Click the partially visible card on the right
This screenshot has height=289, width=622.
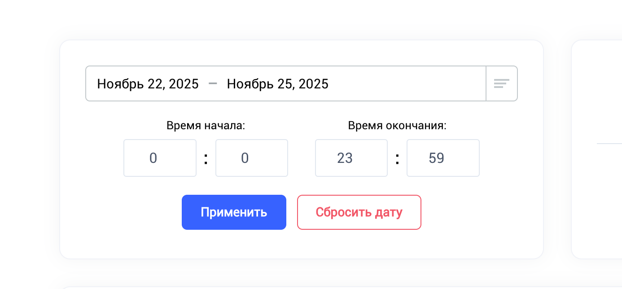tap(597, 148)
